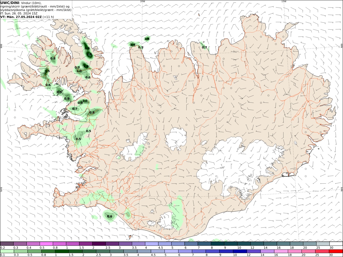Click the 15W longitude label
This screenshot has height=257, width=343.
(284, 1)
